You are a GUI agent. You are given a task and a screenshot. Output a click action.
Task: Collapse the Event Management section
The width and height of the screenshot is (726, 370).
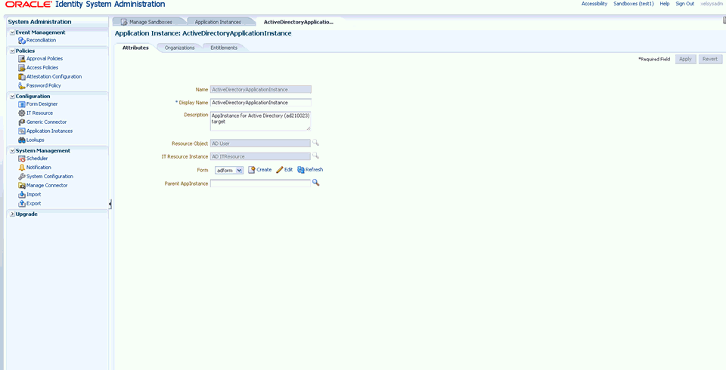[x=13, y=32]
